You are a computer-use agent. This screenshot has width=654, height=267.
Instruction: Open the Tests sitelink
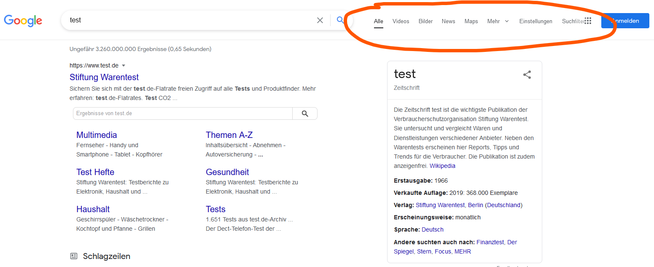[215, 209]
